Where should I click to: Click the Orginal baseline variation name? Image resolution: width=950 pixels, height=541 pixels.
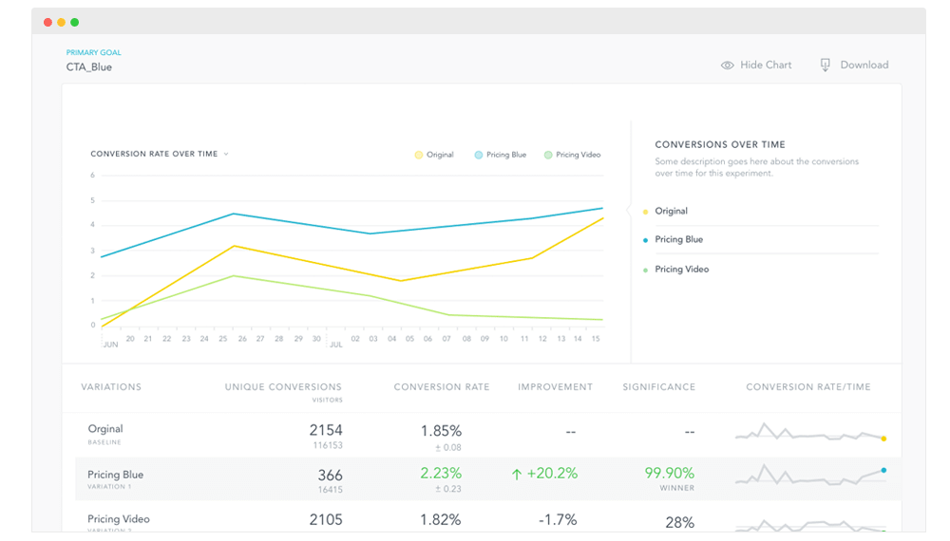coord(105,429)
